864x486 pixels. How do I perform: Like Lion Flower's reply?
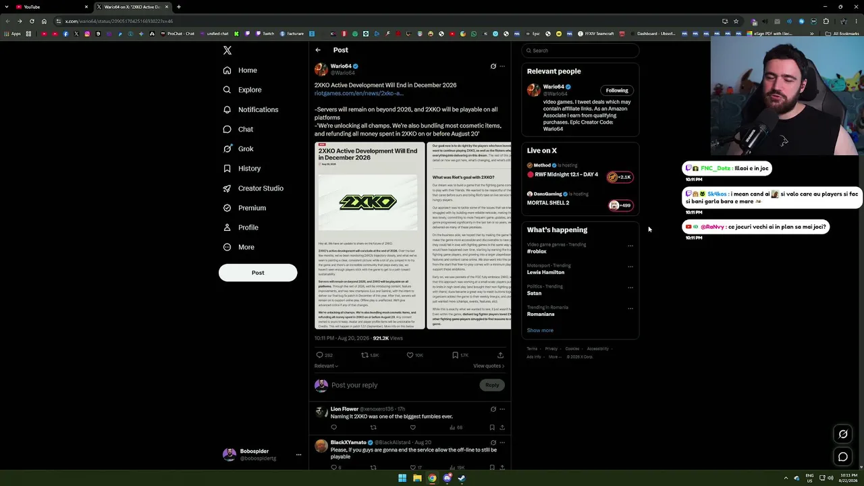click(x=413, y=427)
